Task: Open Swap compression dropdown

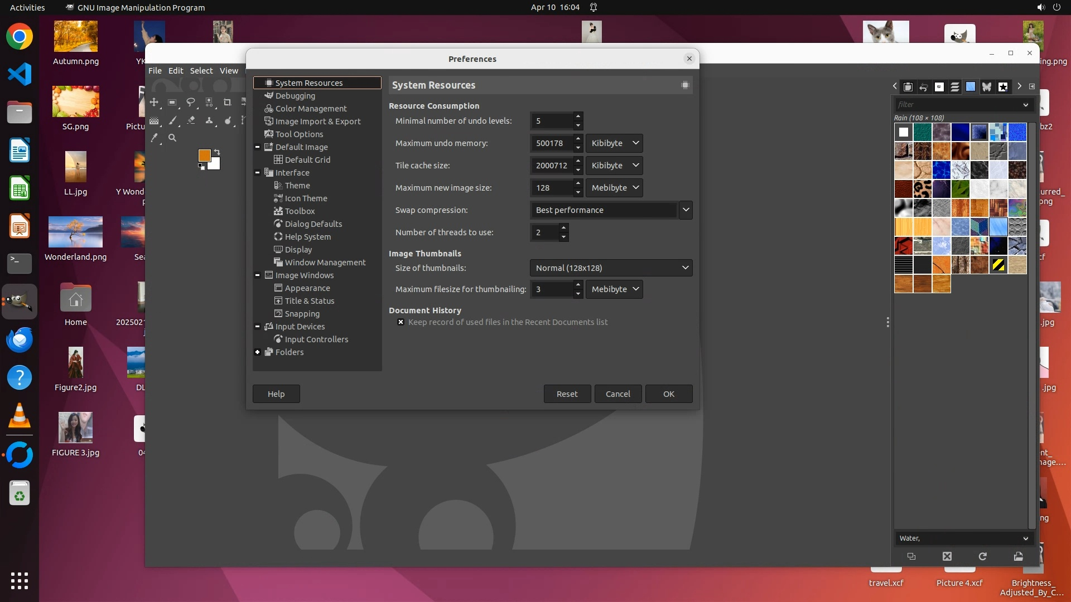Action: (x=686, y=210)
